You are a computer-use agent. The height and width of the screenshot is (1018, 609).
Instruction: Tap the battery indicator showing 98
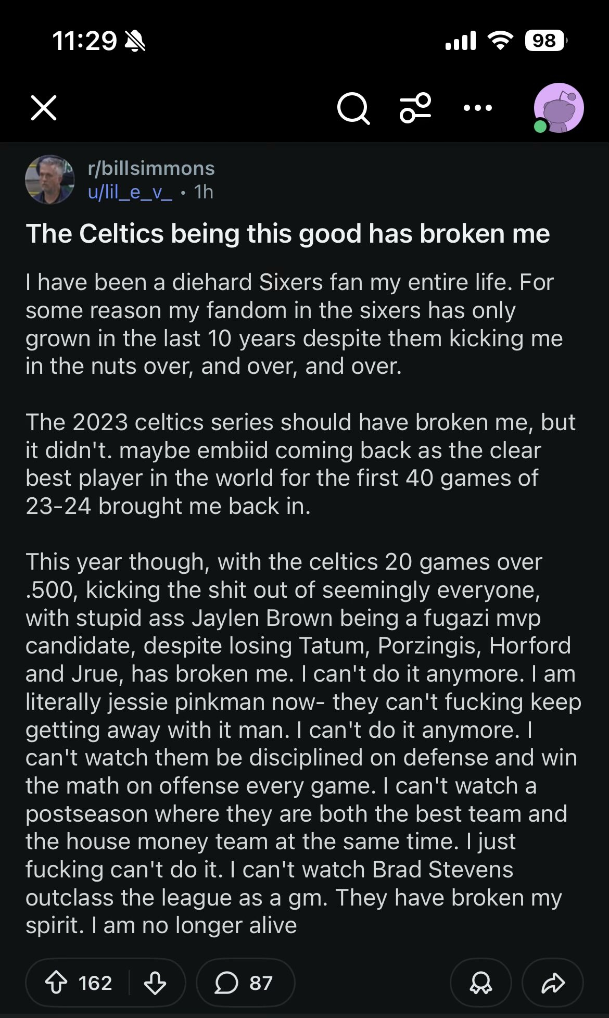click(545, 40)
